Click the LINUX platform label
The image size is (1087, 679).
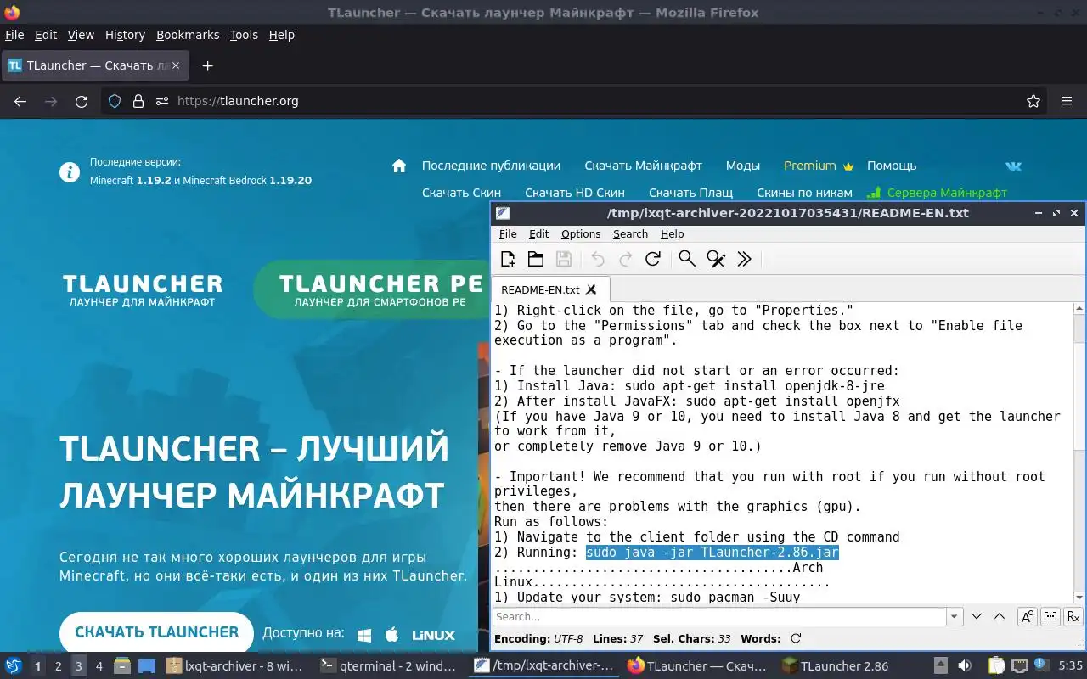click(434, 635)
